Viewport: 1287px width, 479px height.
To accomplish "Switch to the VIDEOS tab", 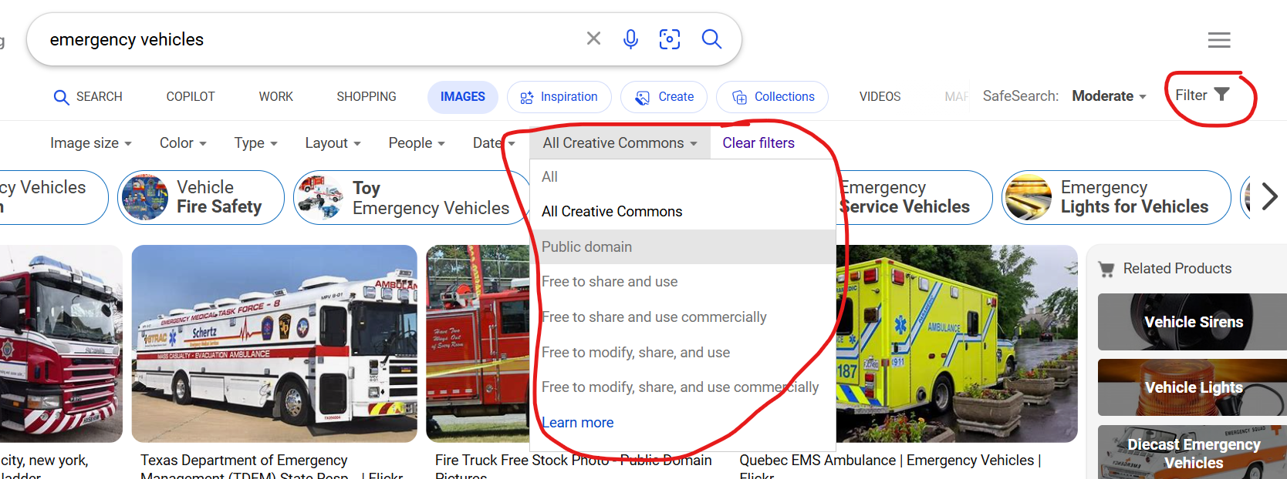I will coord(880,97).
